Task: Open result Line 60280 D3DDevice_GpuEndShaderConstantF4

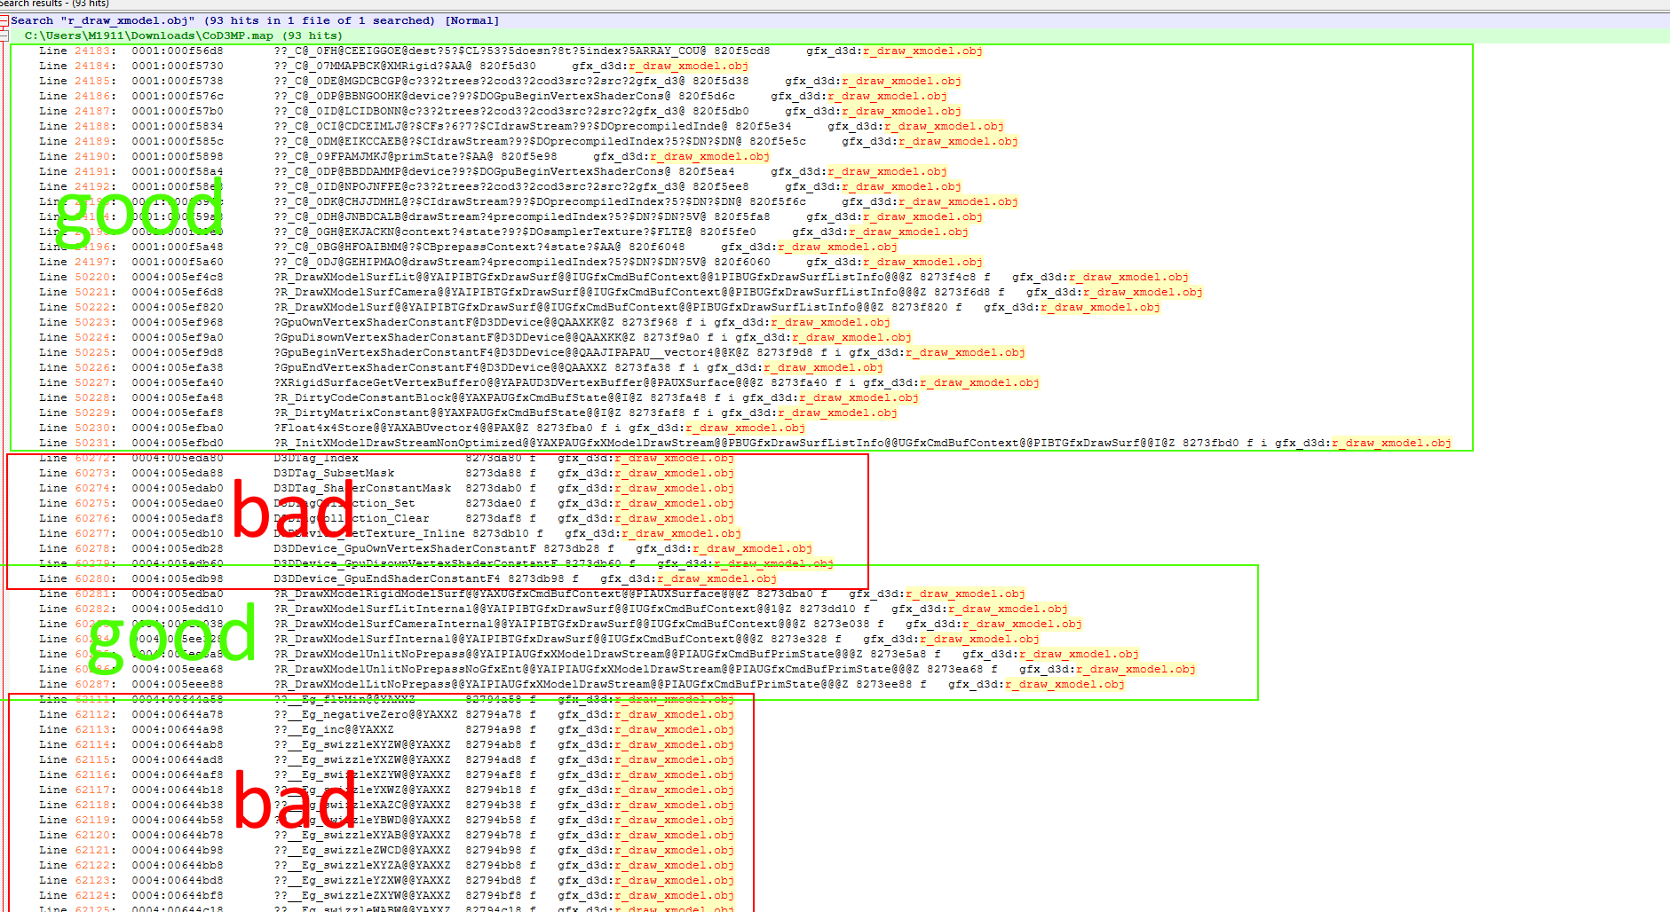Action: (408, 578)
